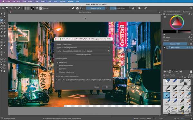193x120 pixels.
Task: Click the Redo arrow icon
Action: point(19,8)
